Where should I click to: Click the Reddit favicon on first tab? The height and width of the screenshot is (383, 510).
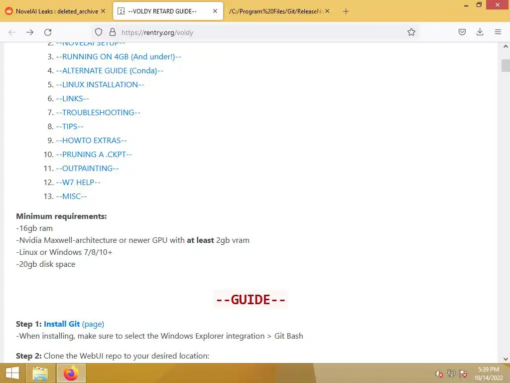click(9, 11)
